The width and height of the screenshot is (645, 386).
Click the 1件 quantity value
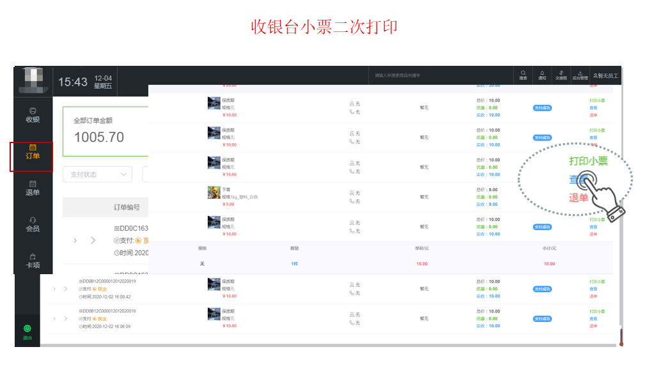point(294,264)
